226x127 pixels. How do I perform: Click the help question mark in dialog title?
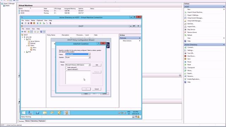(99, 43)
